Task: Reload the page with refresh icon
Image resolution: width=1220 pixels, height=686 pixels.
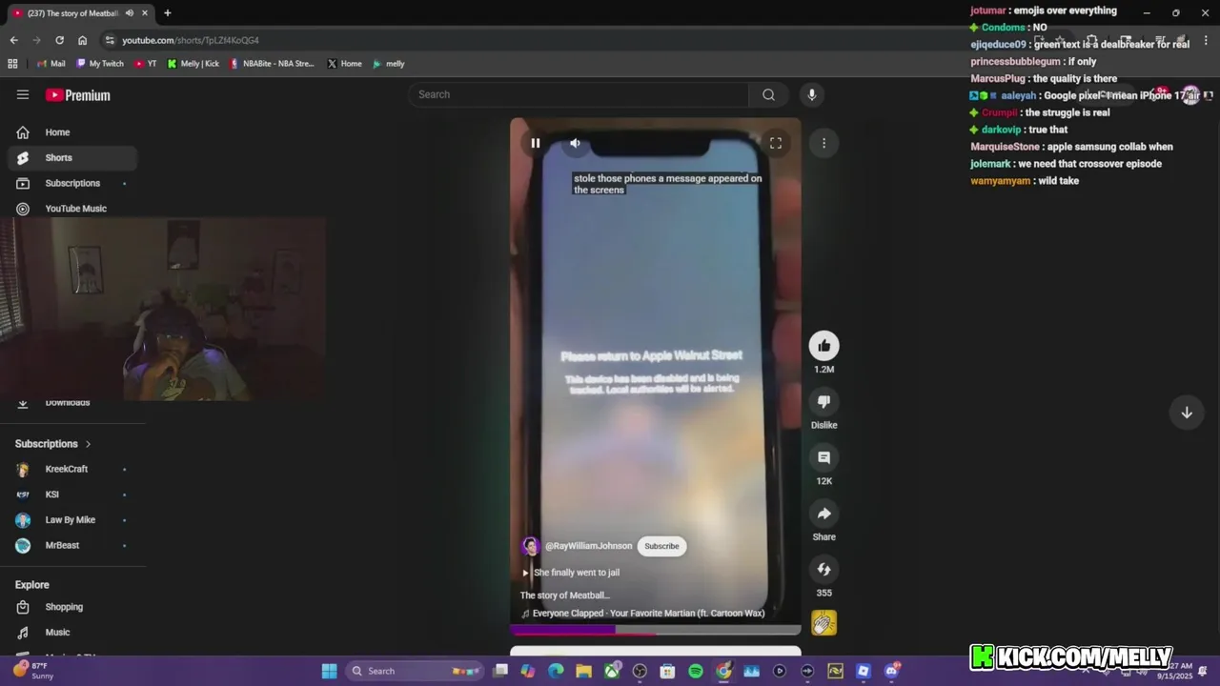Action: click(x=59, y=40)
